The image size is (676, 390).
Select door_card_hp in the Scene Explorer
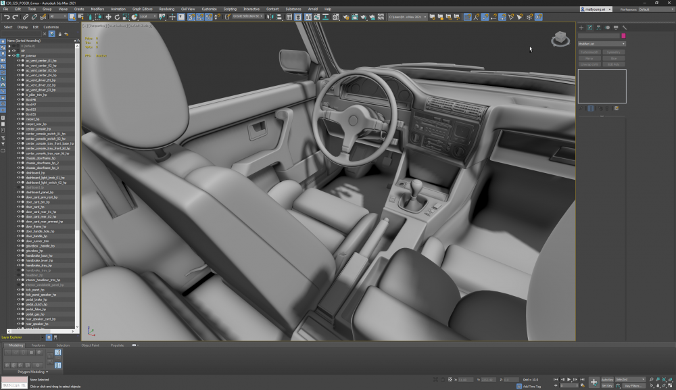click(x=35, y=207)
